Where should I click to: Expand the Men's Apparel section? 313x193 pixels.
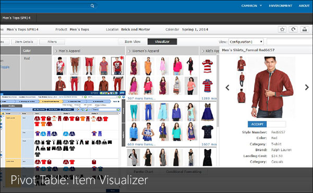(67, 51)
